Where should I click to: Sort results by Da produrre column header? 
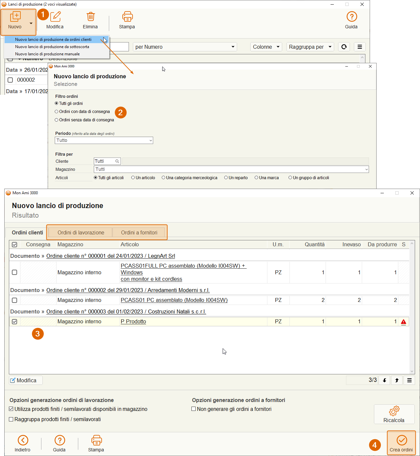click(x=382, y=245)
